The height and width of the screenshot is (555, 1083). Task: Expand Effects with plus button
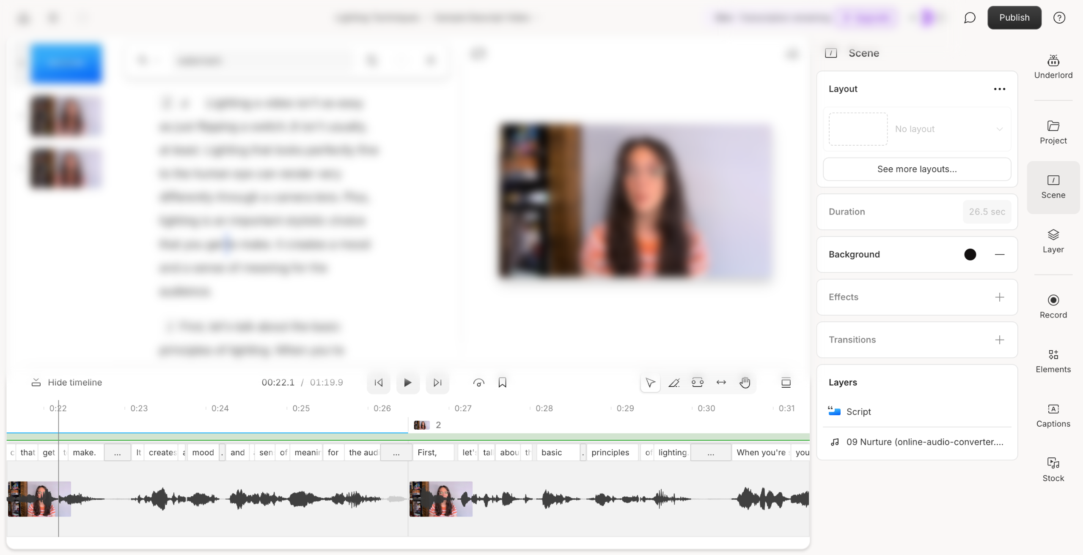pos(999,297)
